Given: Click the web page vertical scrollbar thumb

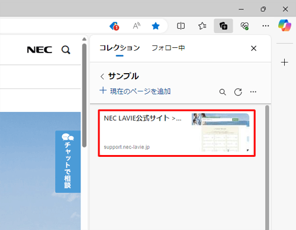Looking at the screenshot, I should 84,95.
